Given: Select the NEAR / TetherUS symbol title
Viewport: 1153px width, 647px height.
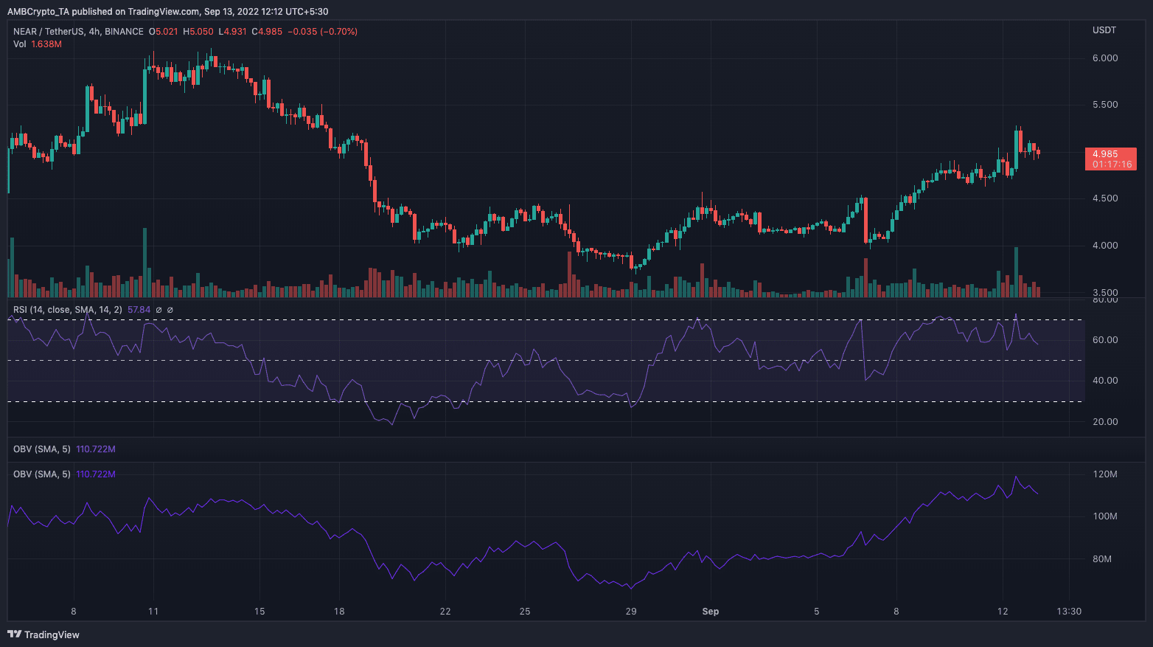Looking at the screenshot, I should pos(49,32).
